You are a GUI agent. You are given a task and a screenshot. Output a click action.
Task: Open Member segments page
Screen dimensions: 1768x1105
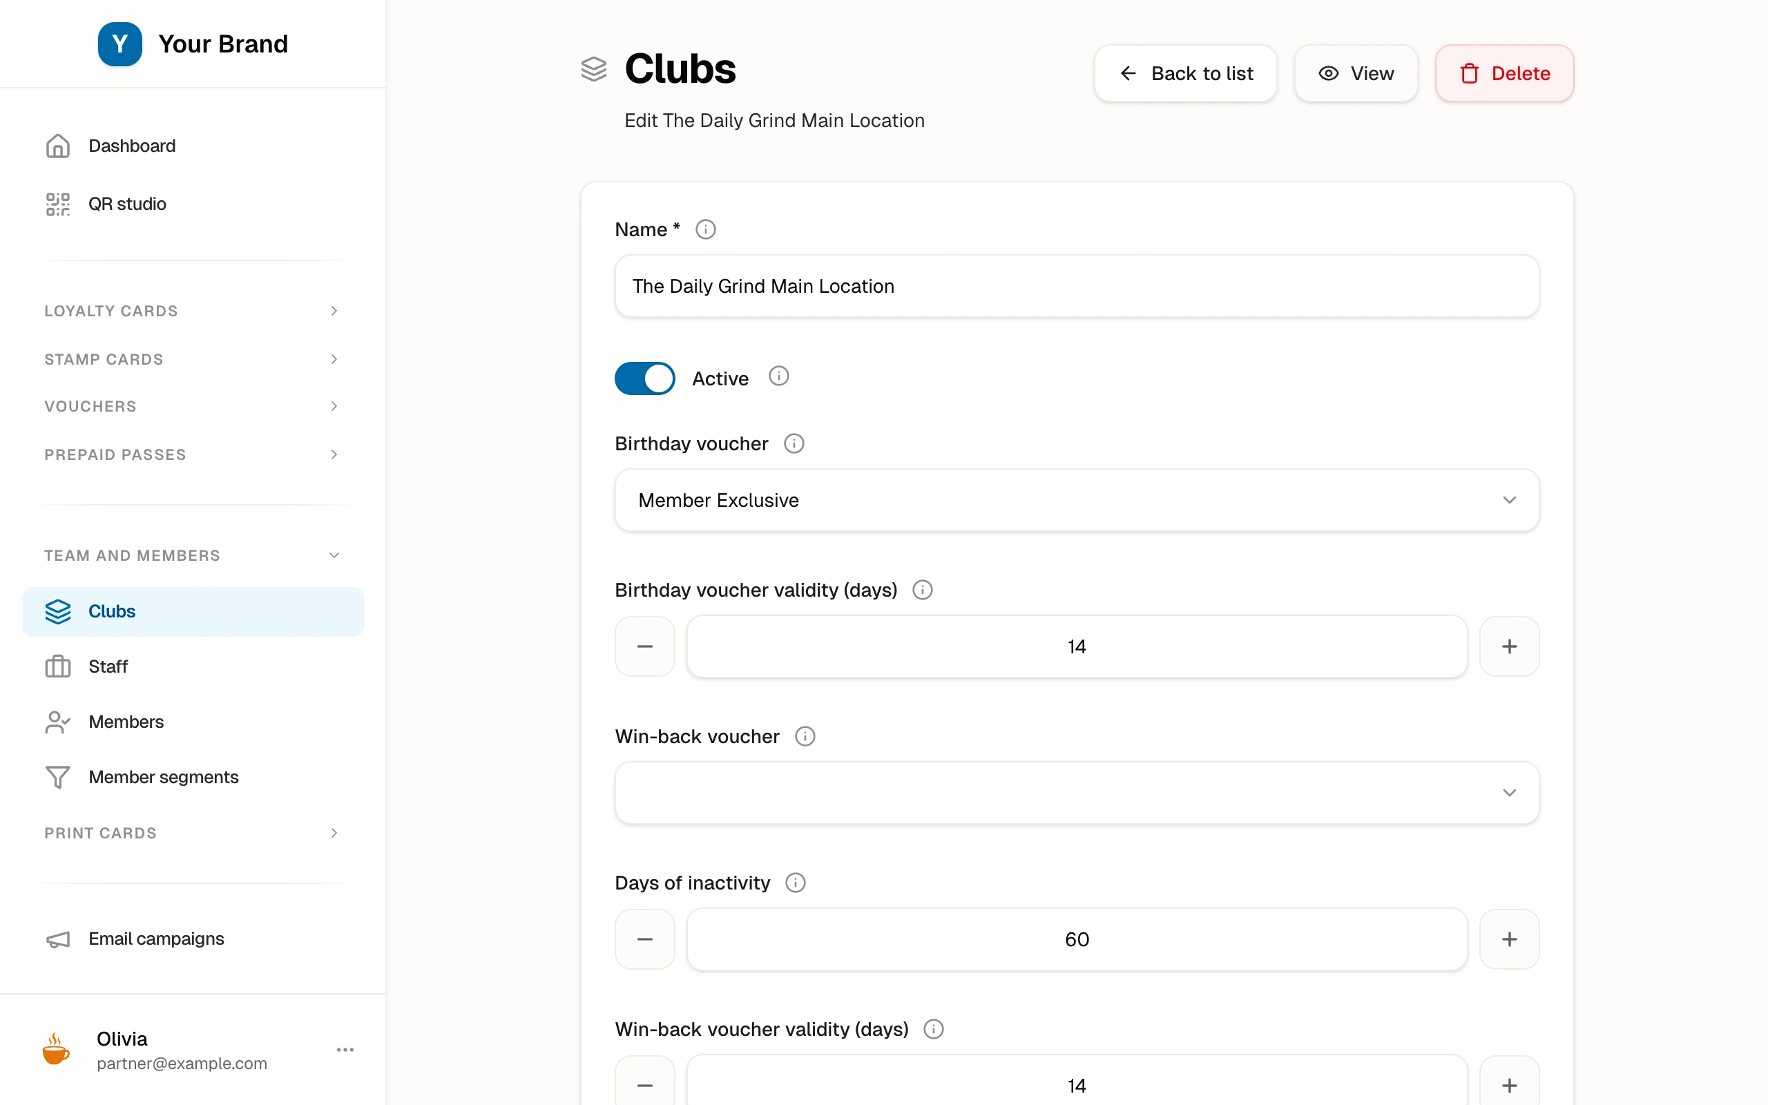193,777
